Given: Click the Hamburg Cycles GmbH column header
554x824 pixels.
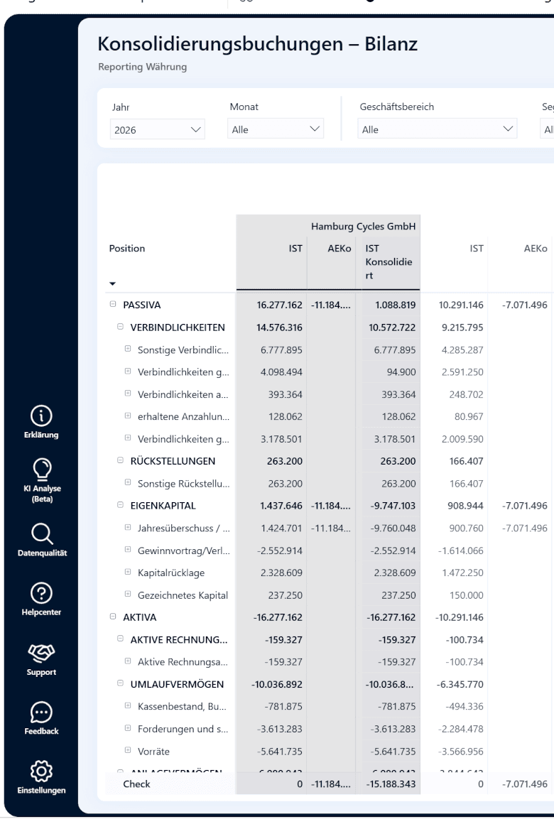Looking at the screenshot, I should (363, 227).
